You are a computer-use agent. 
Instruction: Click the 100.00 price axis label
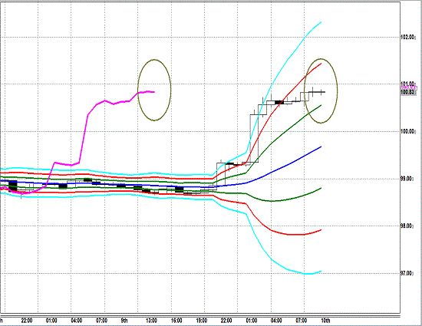coord(408,131)
